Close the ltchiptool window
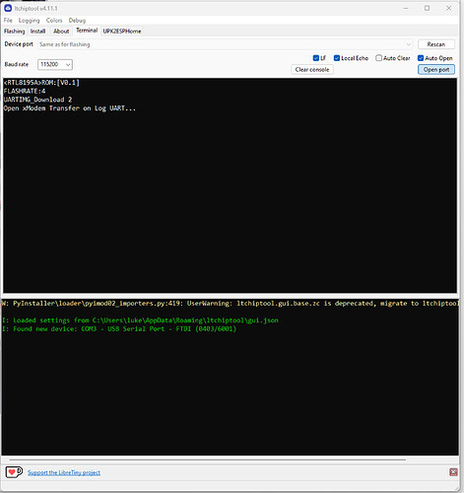Viewport: 464px width, 493px height. click(x=448, y=8)
